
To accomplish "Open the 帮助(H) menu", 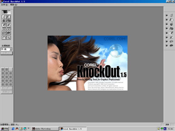I will (14, 5).
